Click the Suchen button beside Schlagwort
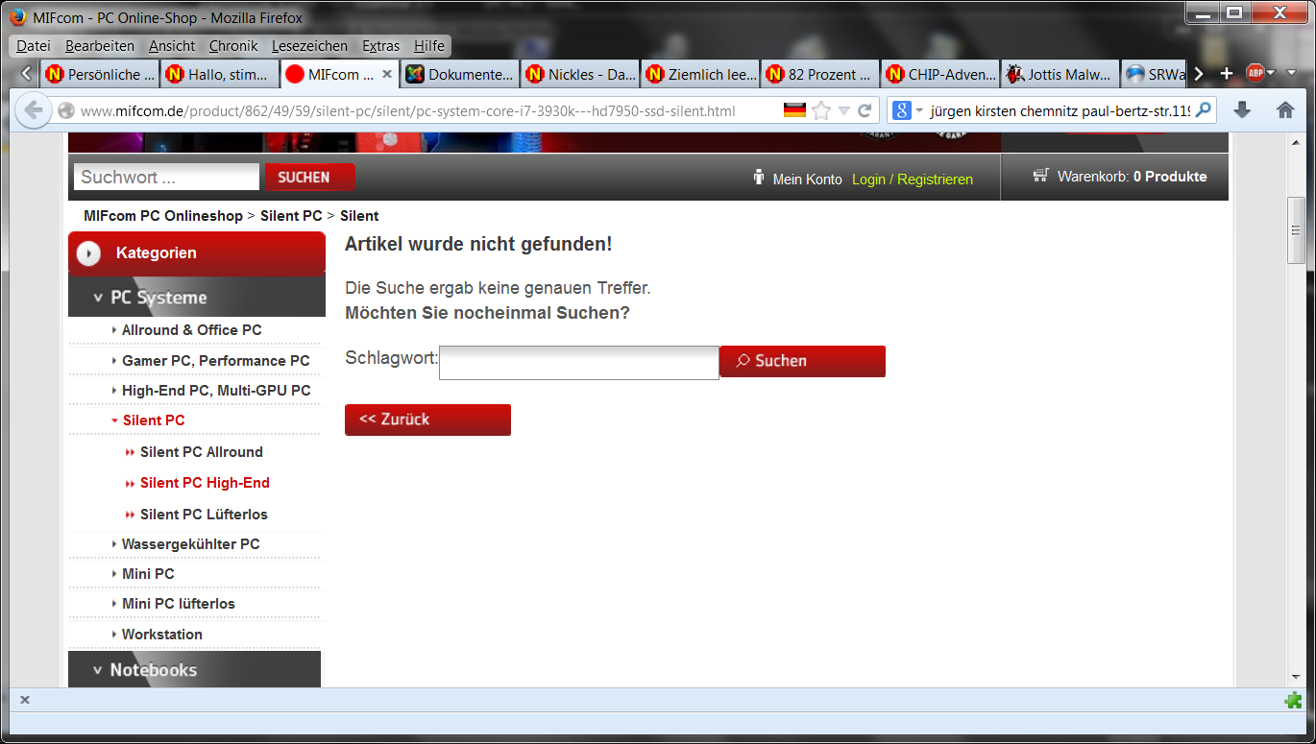This screenshot has height=744, width=1316. 802,361
